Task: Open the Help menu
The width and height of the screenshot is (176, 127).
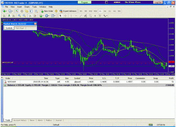Action: (x=51, y=7)
